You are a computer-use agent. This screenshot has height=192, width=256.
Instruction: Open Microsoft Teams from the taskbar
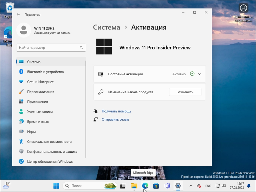pos(167,186)
